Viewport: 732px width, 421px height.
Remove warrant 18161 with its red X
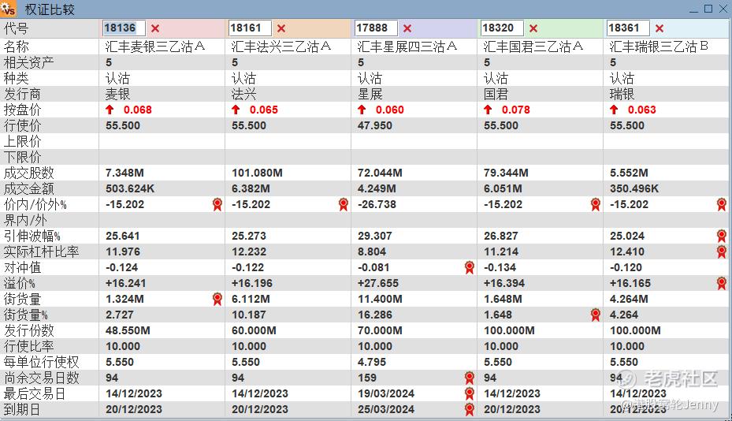281,28
